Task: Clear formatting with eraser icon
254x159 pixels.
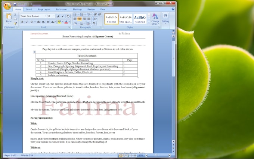Action: pos(68,16)
